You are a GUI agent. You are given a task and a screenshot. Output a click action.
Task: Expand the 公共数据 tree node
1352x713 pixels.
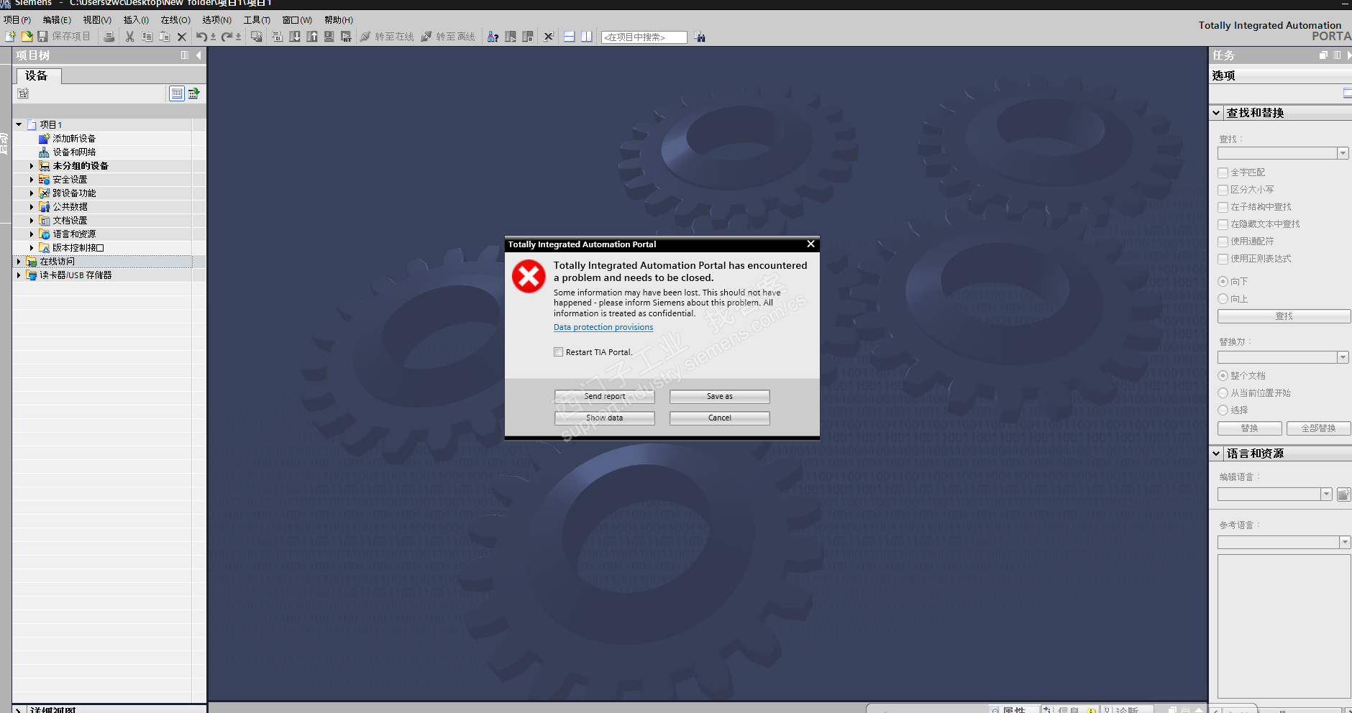32,207
